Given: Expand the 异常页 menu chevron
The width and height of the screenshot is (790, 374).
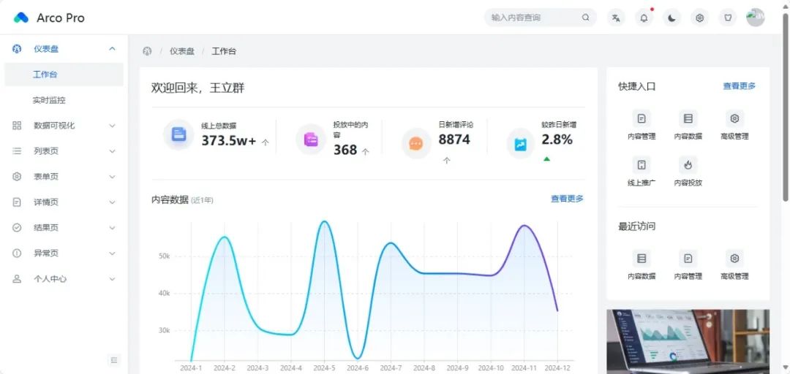Looking at the screenshot, I should [x=113, y=253].
